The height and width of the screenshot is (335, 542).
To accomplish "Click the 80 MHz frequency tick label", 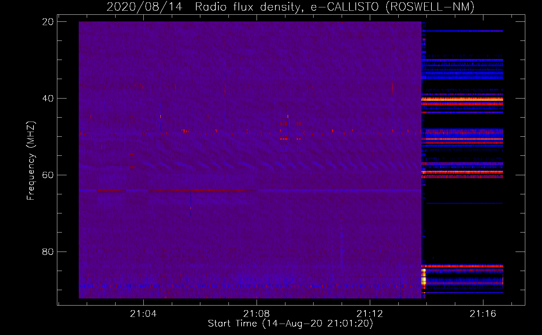I will click(x=48, y=252).
